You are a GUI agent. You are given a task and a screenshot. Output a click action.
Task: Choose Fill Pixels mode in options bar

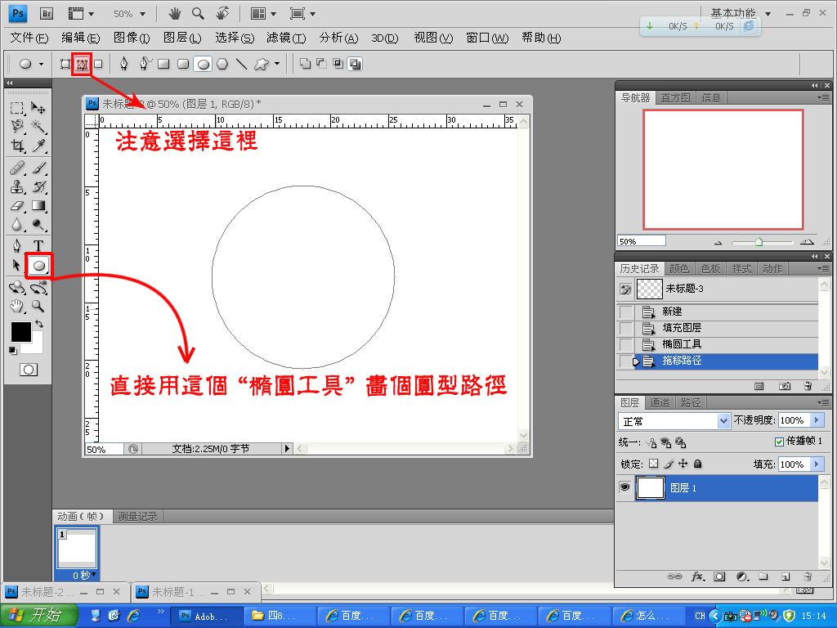coord(98,64)
